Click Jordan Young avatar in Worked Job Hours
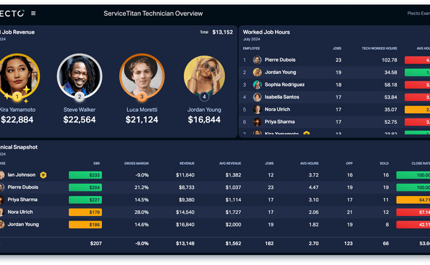 pyautogui.click(x=257, y=72)
